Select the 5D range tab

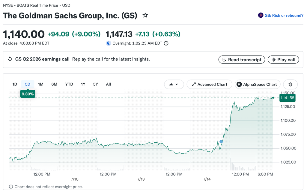[x=28, y=84]
